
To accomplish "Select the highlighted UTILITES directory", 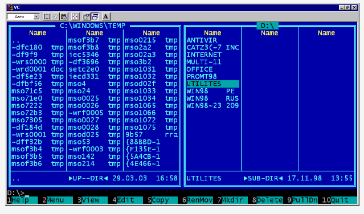I will pyautogui.click(x=212, y=84).
